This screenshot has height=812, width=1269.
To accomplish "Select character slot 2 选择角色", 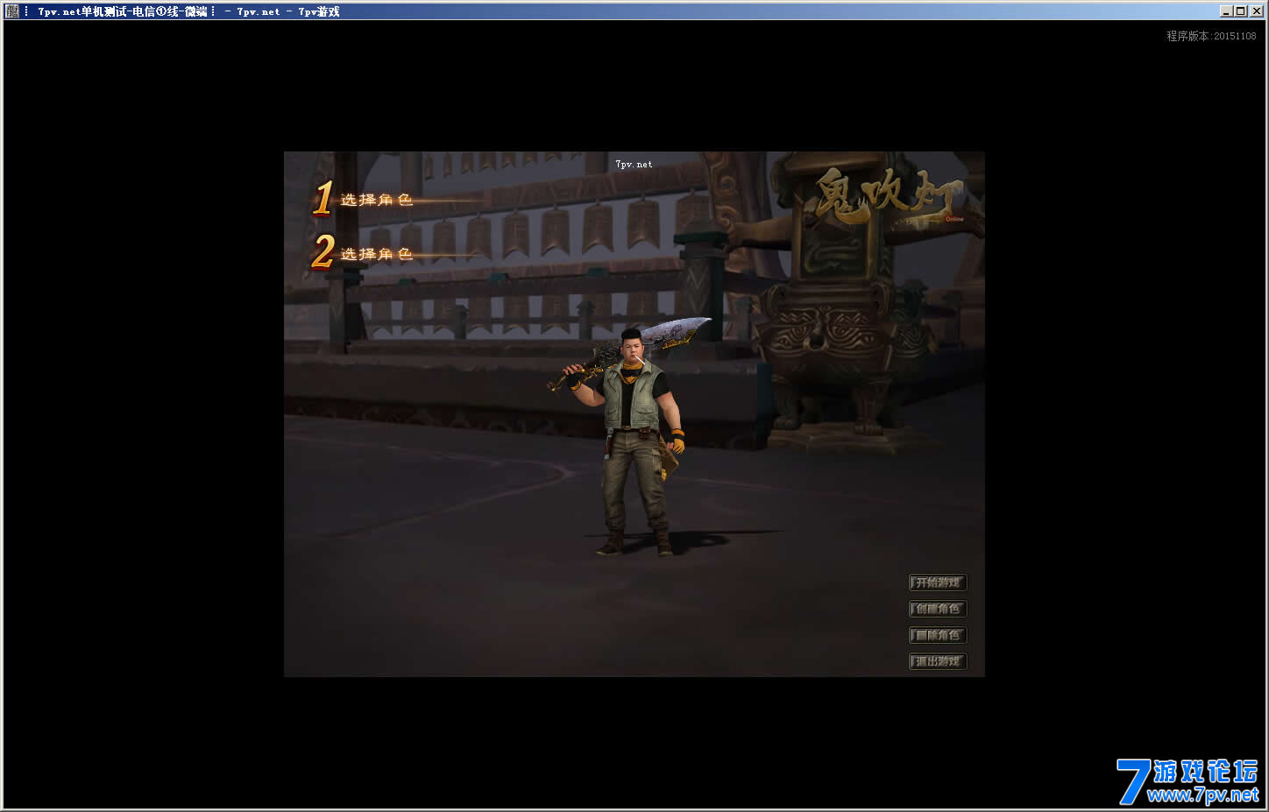I will point(363,253).
